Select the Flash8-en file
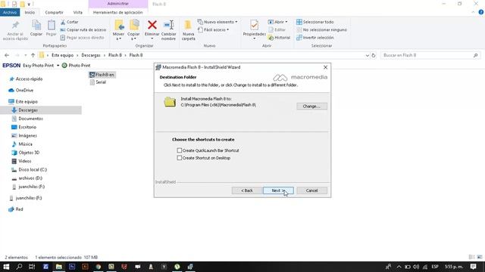 [102, 75]
